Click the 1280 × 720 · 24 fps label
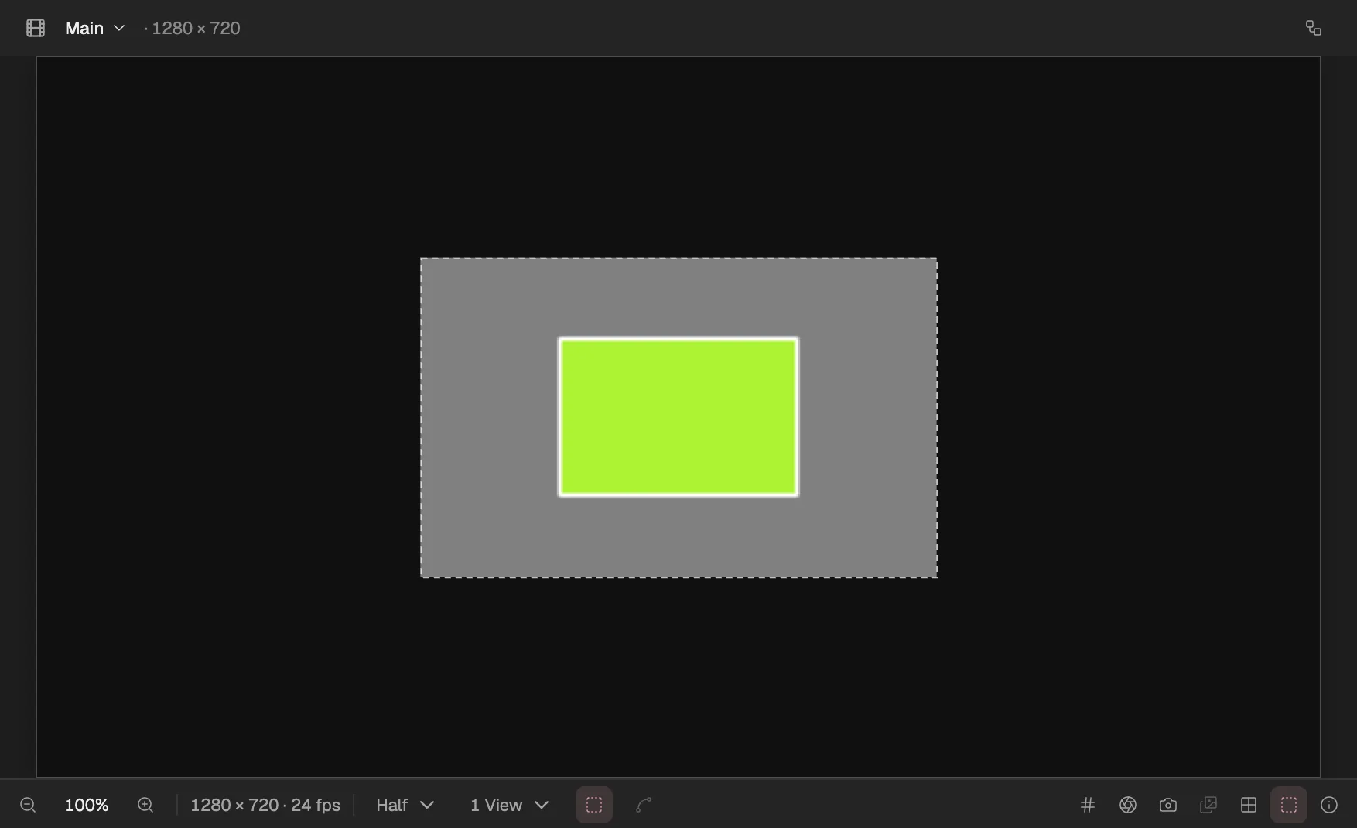 click(265, 805)
